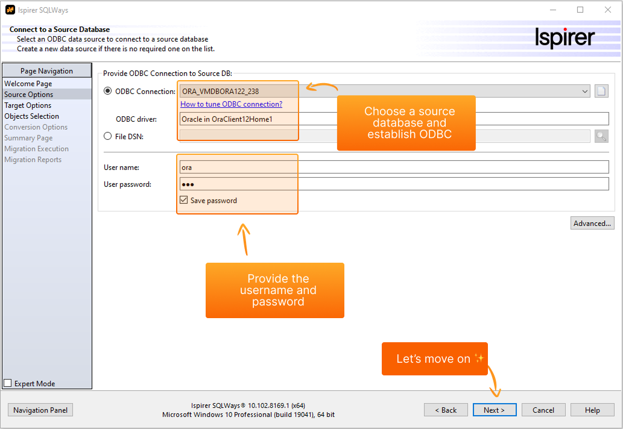Enable Expert Mode
This screenshot has height=429, width=623.
pyautogui.click(x=8, y=383)
